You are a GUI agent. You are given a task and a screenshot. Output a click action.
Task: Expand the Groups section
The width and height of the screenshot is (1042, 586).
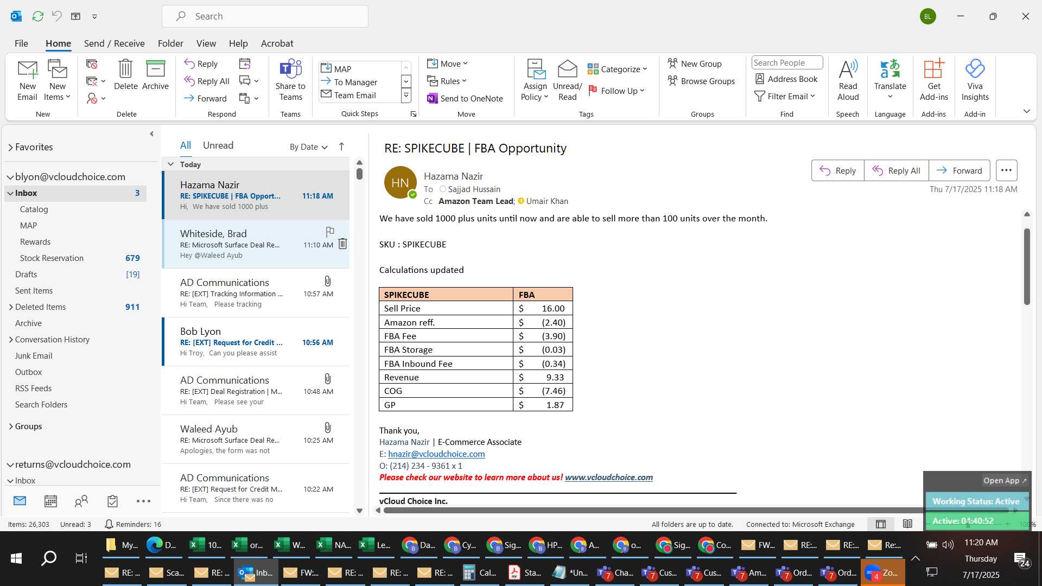pyautogui.click(x=11, y=426)
